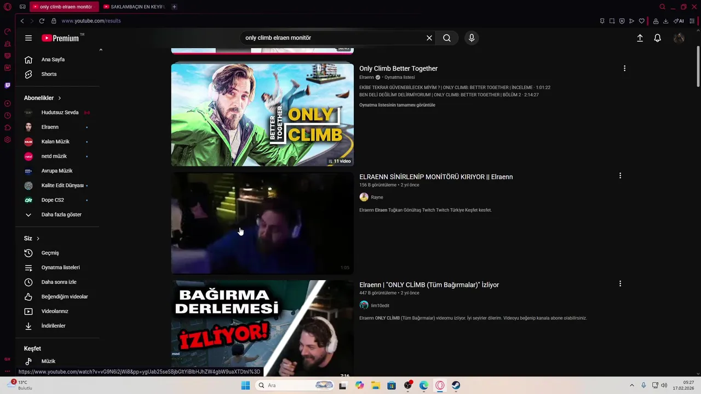The width and height of the screenshot is (701, 394).
Task: Open the YouTube hamburger guide menu
Action: tap(28, 38)
